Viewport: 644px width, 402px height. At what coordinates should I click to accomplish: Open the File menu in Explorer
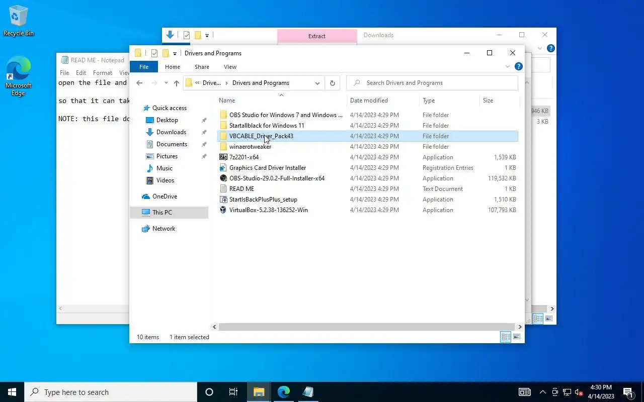144,67
